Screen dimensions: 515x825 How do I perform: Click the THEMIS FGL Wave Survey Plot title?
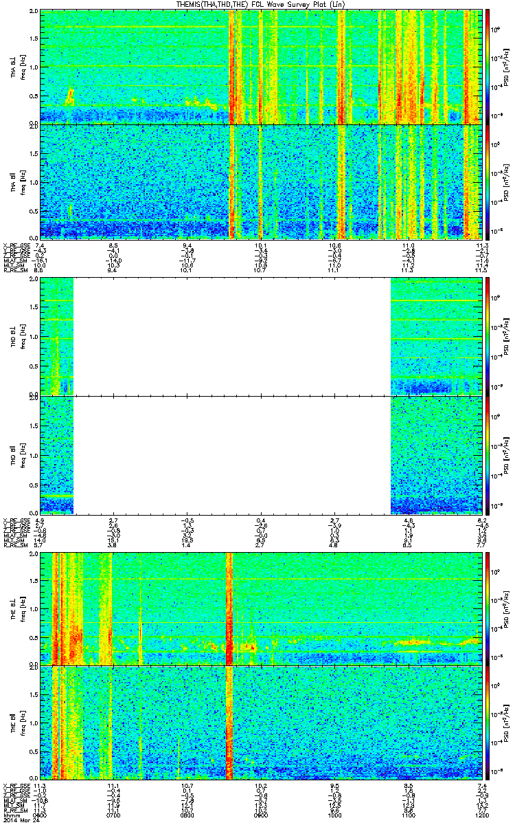(x=262, y=4)
